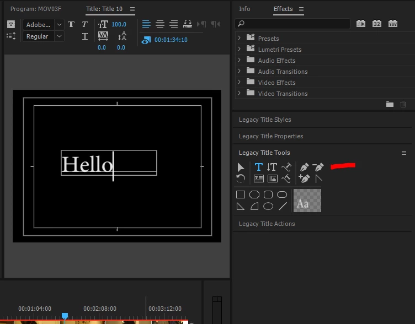Screen dimensions: 415x324
Task: Open the Effects panel menu
Action: 301,9
